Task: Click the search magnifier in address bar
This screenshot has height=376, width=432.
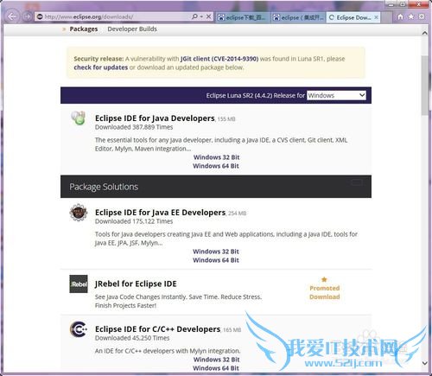Action: pos(194,16)
